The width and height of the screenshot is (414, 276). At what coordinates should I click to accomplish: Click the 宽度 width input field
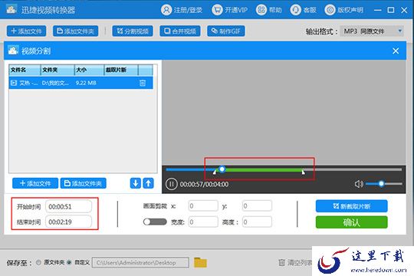click(203, 222)
